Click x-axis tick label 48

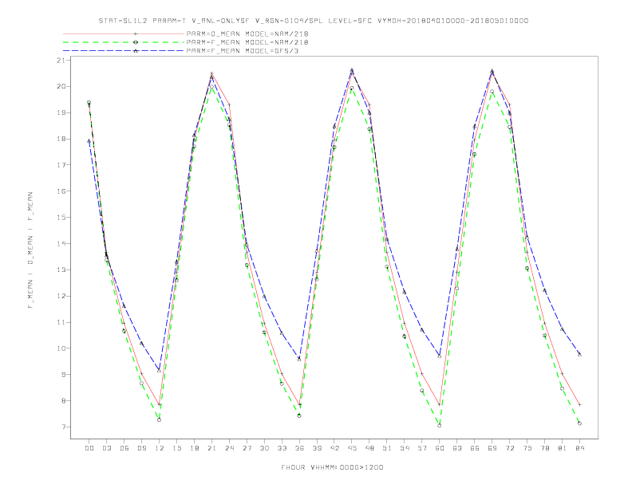point(369,448)
